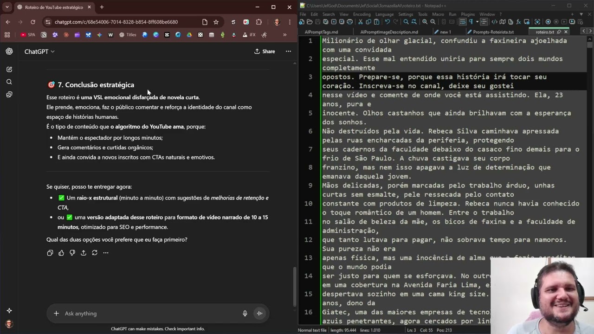Start ChatGPT voice mode with the waveform button
594x334 pixels.
pos(259,314)
